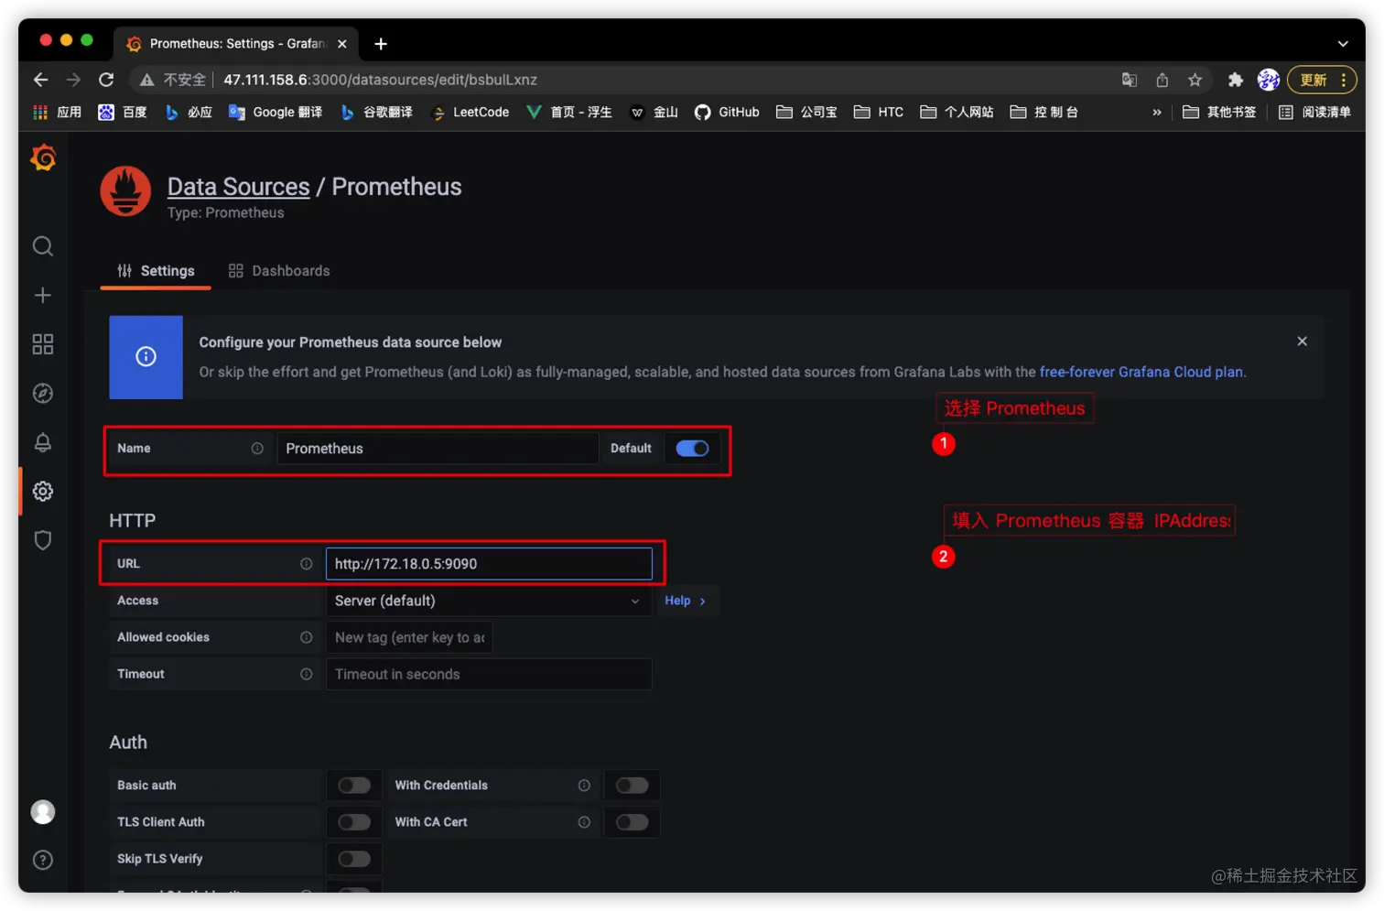This screenshot has width=1384, height=911.
Task: Open the tab search dropdown arrow
Action: pyautogui.click(x=1343, y=44)
